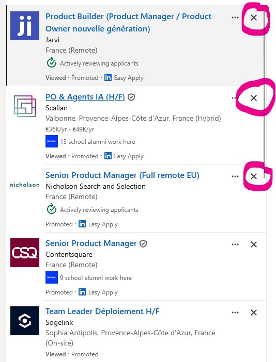Viewport: 276px width, 362px height.
Task: Click the 'Scalian' company name
Action: point(56,108)
